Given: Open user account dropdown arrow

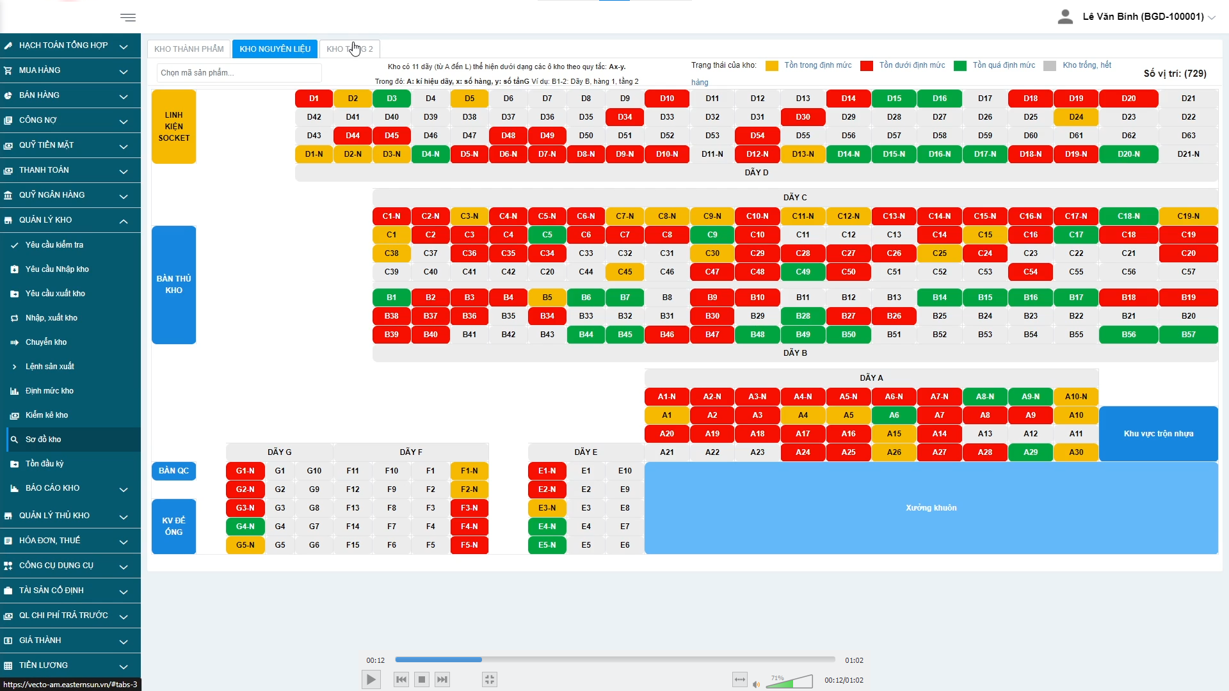Looking at the screenshot, I should tap(1212, 17).
